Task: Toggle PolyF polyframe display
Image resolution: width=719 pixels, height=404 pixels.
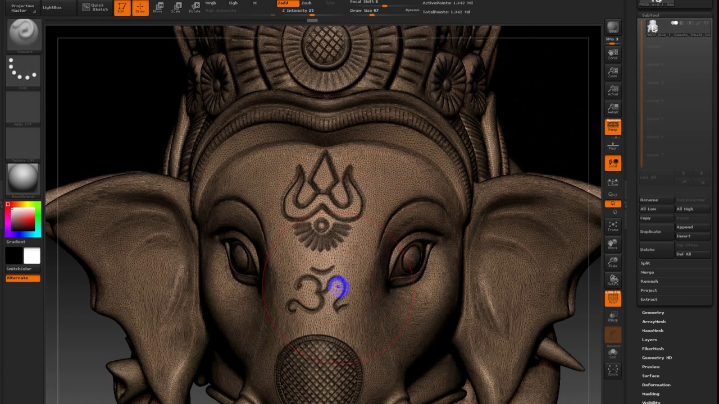Action: pyautogui.click(x=613, y=299)
